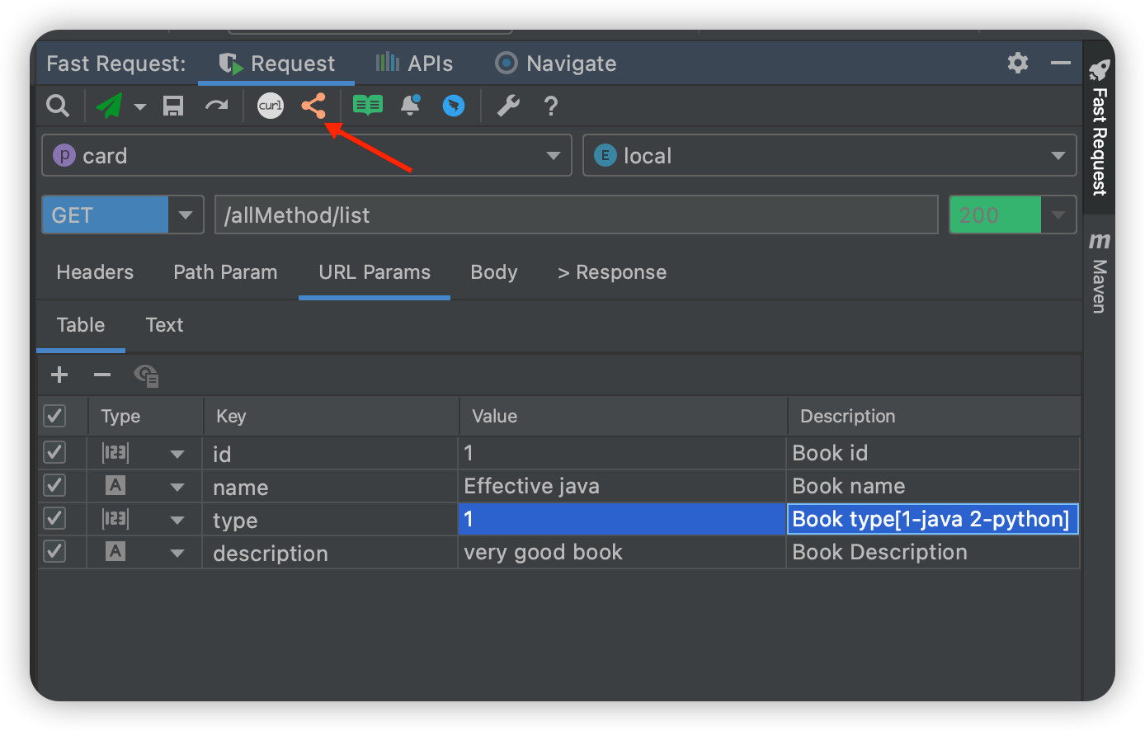Screen dimensions: 1145x731
Task: Uncheck the checkbox for id row
Action: [54, 453]
